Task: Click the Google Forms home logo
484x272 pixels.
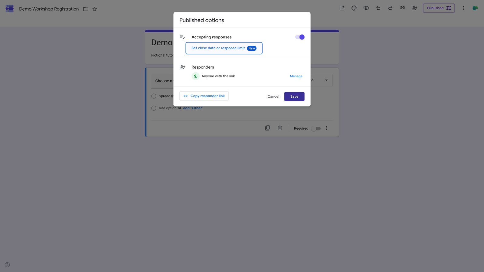Action: [10, 8]
